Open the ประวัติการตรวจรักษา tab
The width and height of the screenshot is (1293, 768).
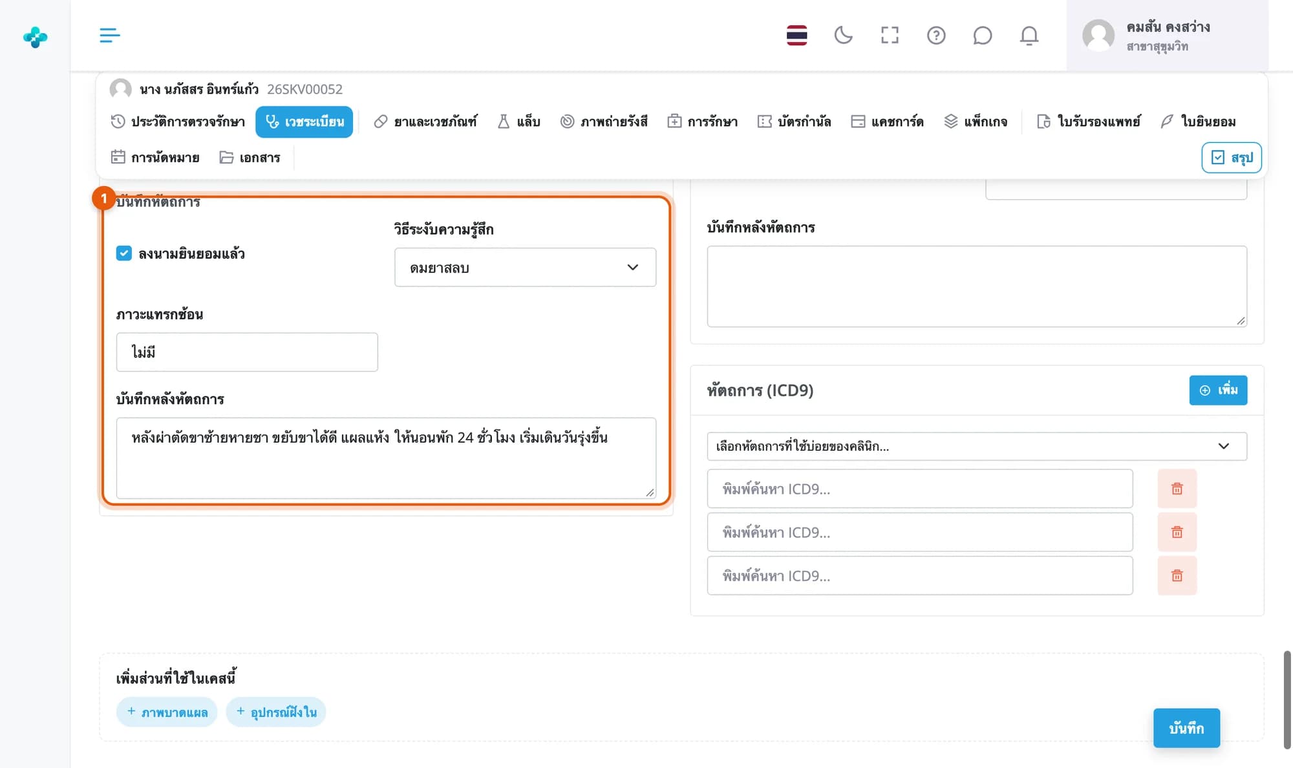(x=178, y=122)
